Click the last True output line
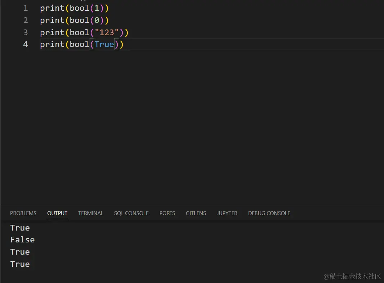384x283 pixels. coord(20,264)
